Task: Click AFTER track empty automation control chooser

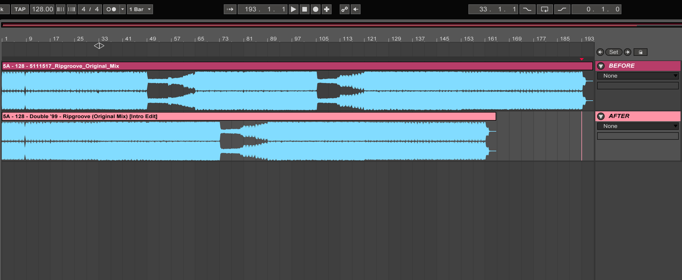Action: [638, 136]
